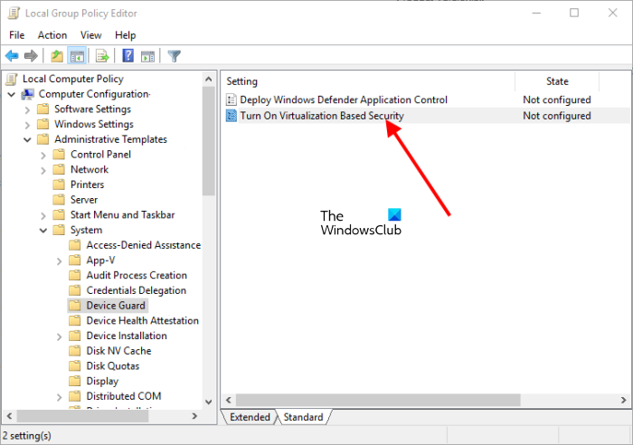633x445 pixels.
Task: Expand the Windows Settings node
Action: tap(27, 125)
